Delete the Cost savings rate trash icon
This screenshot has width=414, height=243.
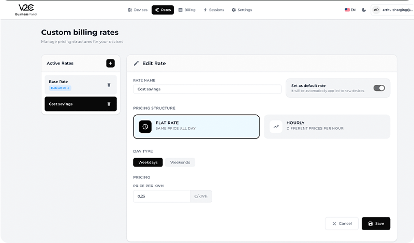click(x=109, y=104)
